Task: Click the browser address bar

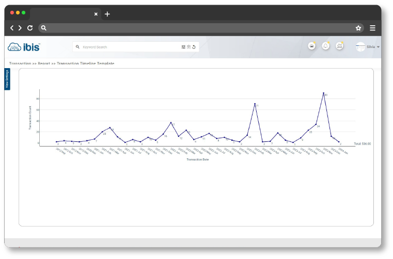Action: click(x=196, y=28)
